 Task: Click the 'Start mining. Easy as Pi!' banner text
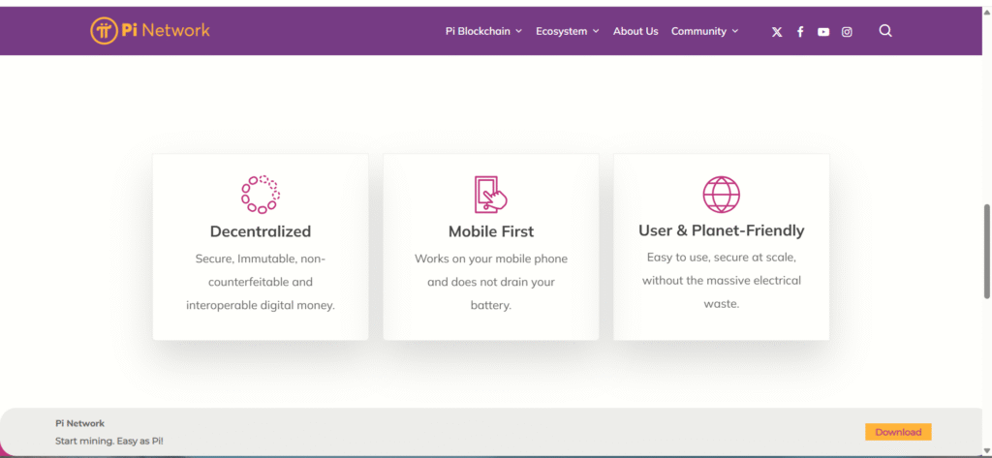(x=109, y=441)
